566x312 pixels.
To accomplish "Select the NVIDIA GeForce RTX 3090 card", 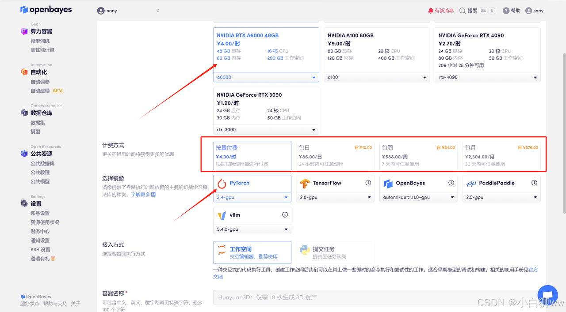I will click(x=266, y=111).
